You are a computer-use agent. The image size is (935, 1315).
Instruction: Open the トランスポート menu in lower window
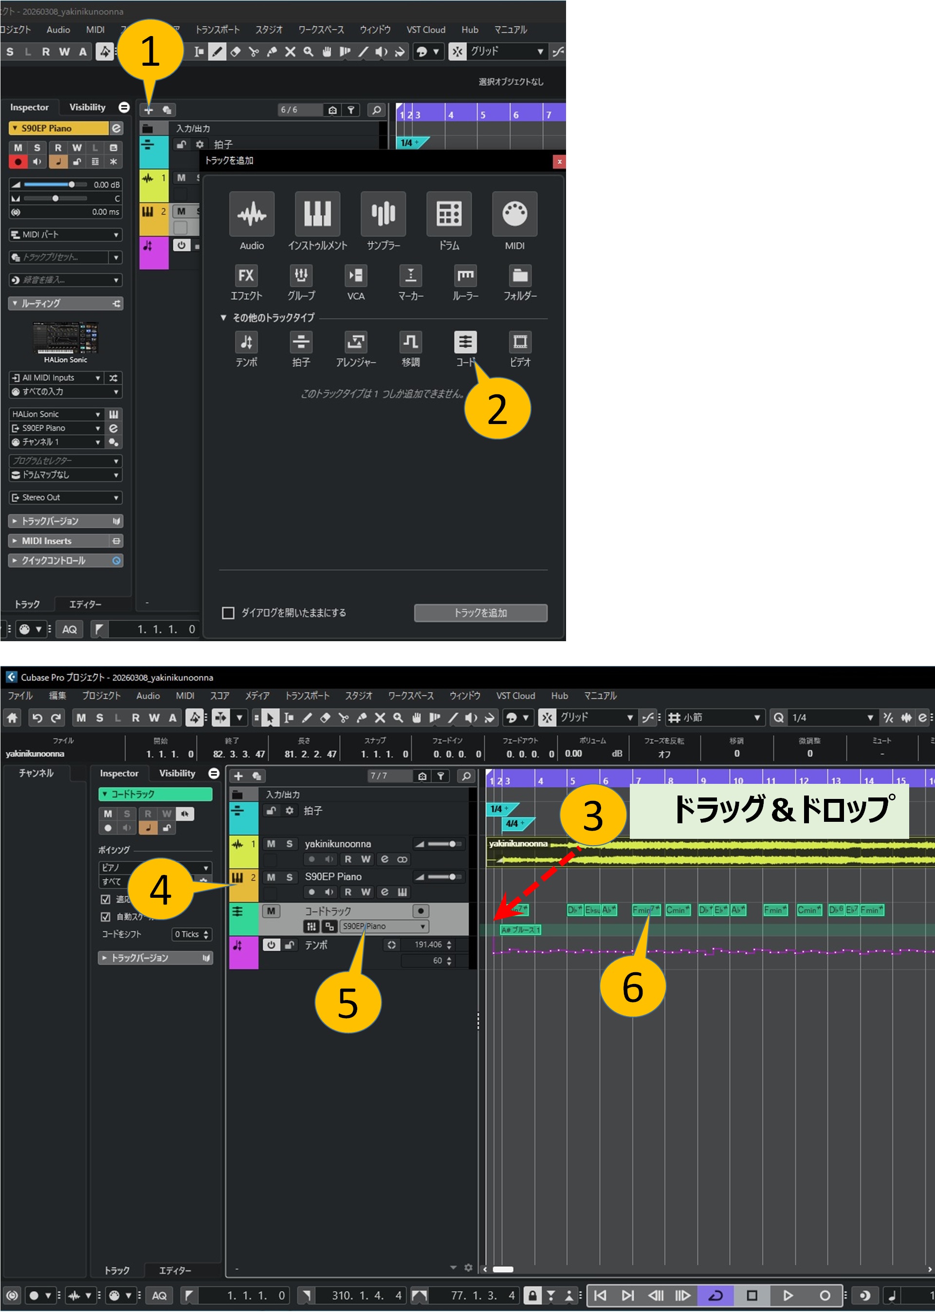pos(307,696)
